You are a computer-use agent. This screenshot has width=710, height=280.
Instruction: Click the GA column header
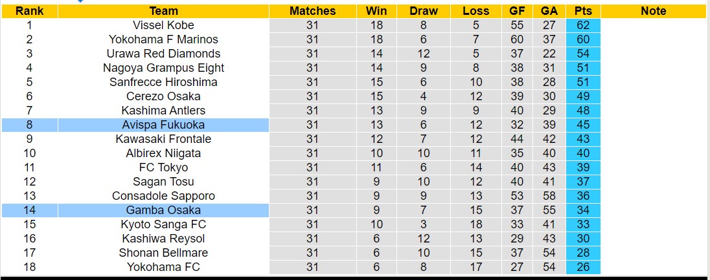549,11
